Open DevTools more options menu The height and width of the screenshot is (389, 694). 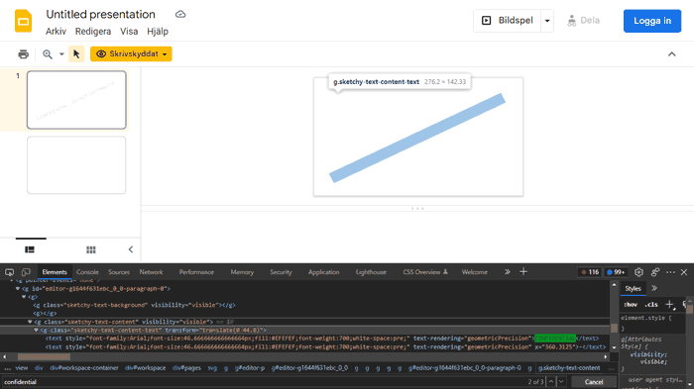670,272
